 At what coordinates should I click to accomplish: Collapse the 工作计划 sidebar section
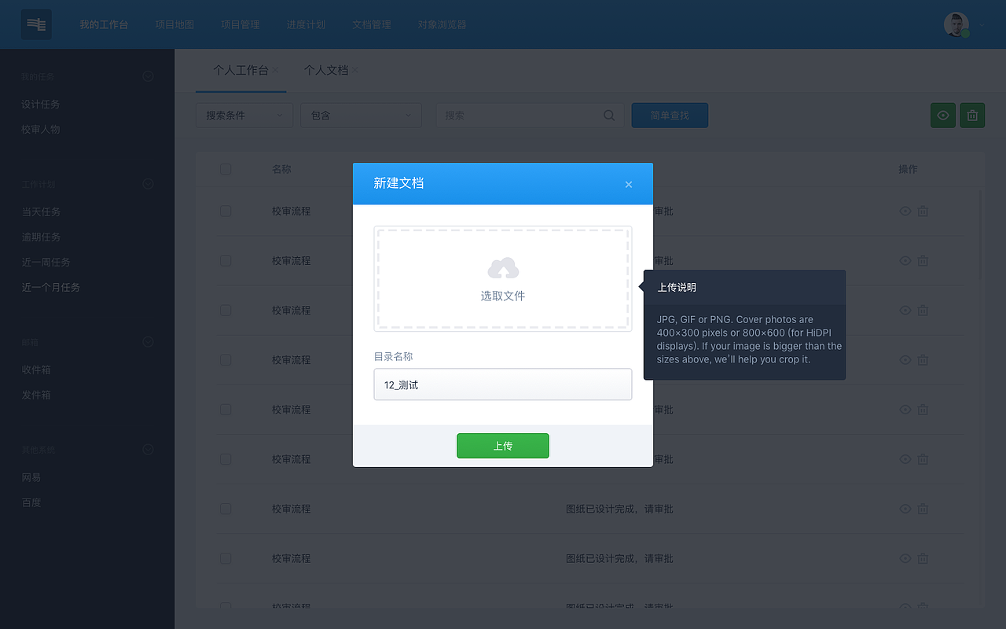148,184
